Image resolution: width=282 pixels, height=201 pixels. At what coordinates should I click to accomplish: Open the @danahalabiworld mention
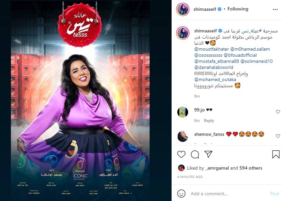(214, 67)
